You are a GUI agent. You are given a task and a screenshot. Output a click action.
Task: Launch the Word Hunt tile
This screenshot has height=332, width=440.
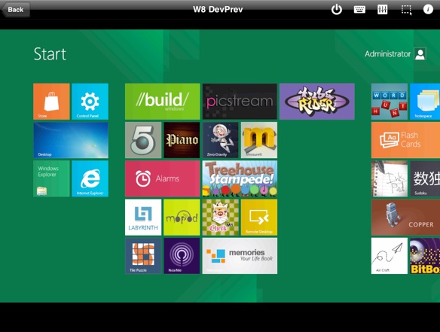(x=390, y=102)
